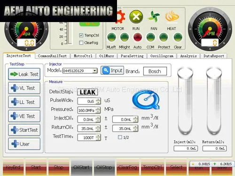This screenshot has height=176, width=235.
Task: Tick the 1/2 checkbox
Action: click(120, 137)
